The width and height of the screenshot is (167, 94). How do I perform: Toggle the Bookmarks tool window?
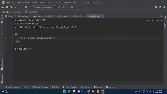(x=2, y=64)
